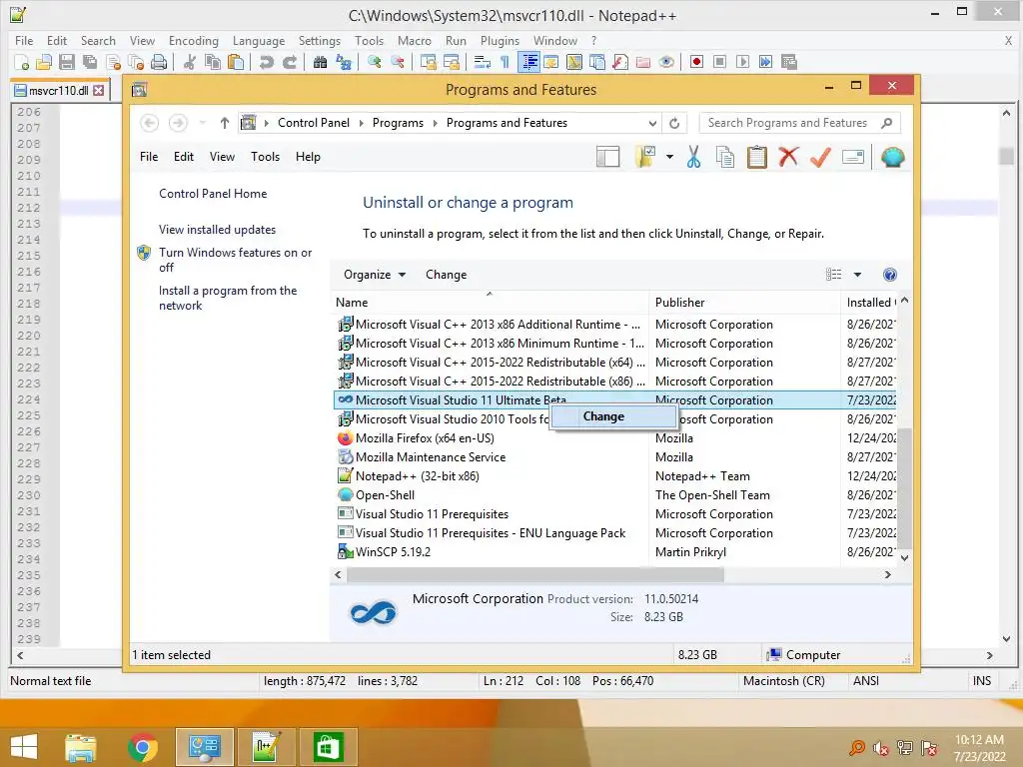Click the Classic Shell seashell settings icon
Image resolution: width=1023 pixels, height=767 pixels.
892,157
